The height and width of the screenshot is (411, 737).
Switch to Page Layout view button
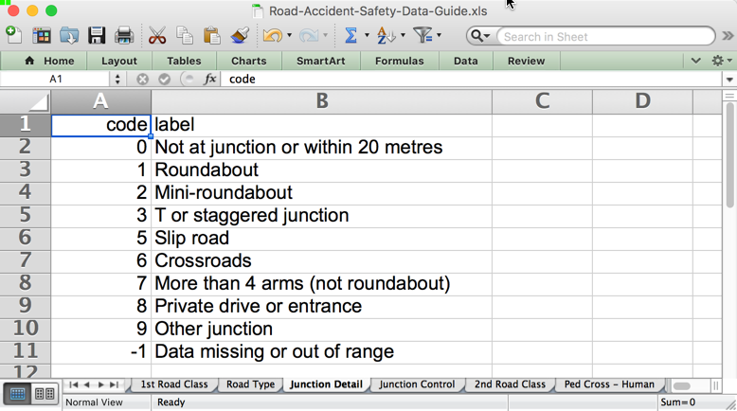pos(44,394)
